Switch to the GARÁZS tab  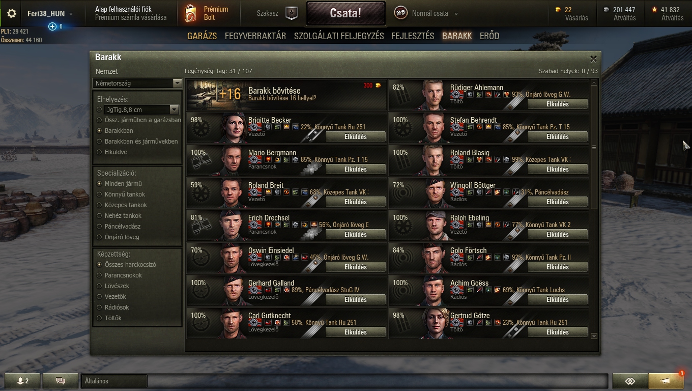click(x=202, y=36)
